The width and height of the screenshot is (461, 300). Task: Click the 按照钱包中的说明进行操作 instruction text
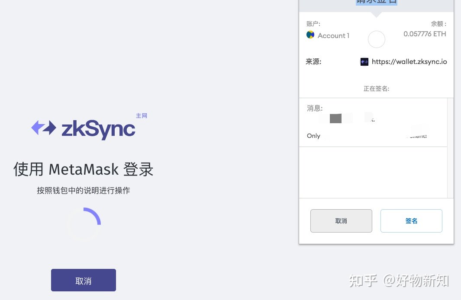84,191
